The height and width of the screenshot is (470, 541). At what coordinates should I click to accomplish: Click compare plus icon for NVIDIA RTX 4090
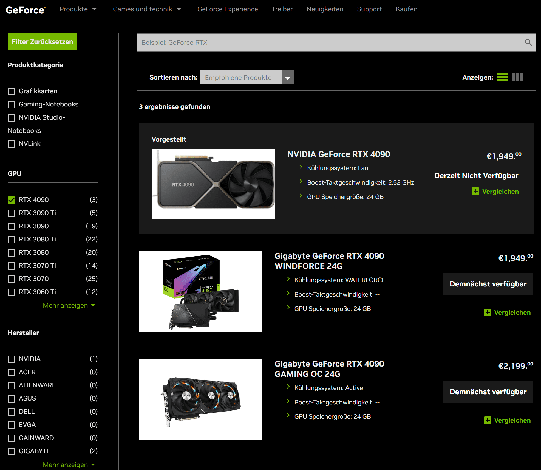coord(475,191)
